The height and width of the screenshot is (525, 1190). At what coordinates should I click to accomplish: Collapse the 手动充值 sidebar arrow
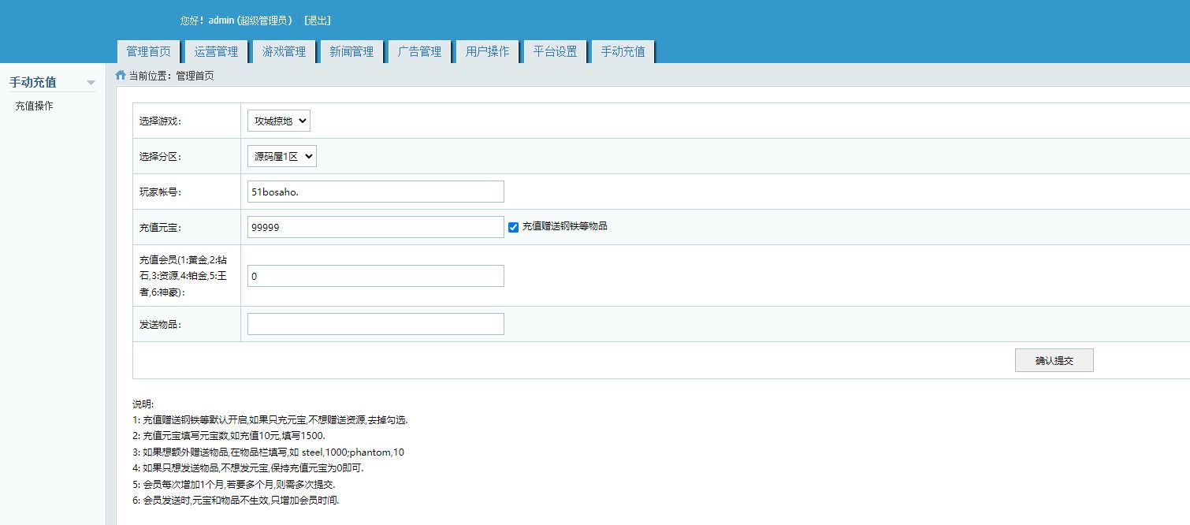(x=91, y=83)
